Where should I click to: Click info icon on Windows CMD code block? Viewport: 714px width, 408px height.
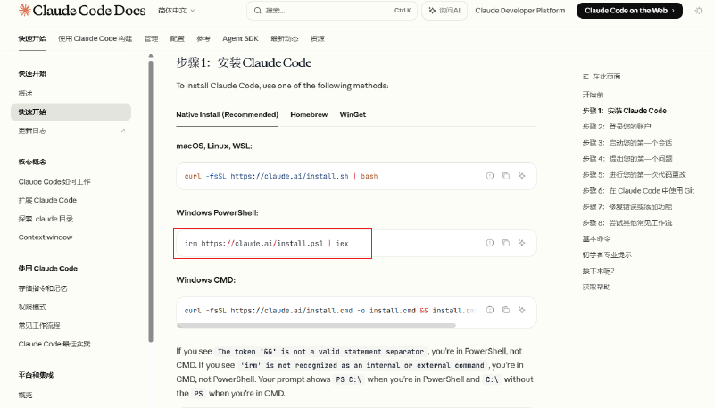point(490,310)
